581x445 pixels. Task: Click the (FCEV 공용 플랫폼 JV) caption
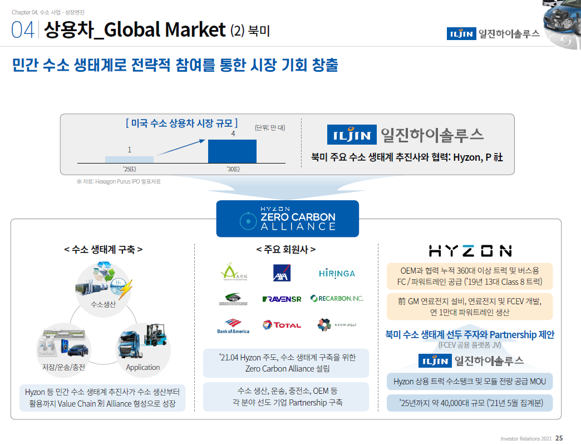470,345
